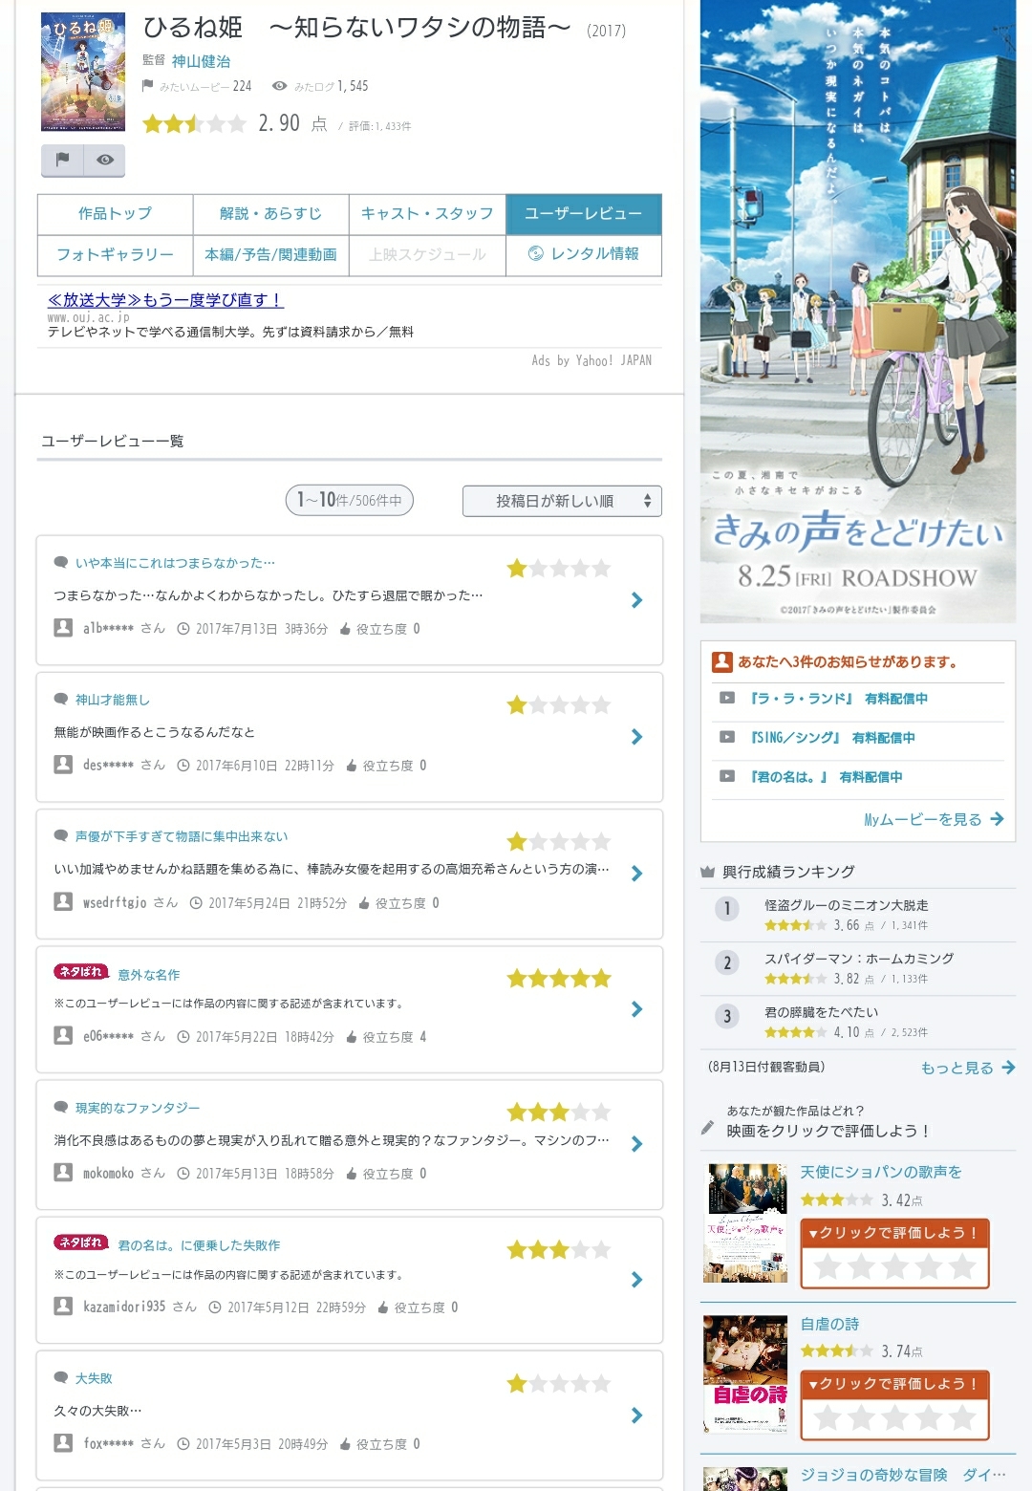Viewport: 1032px width, 1491px height.
Task: Click the 自虐の詩 poster thumbnail
Action: (746, 1374)
